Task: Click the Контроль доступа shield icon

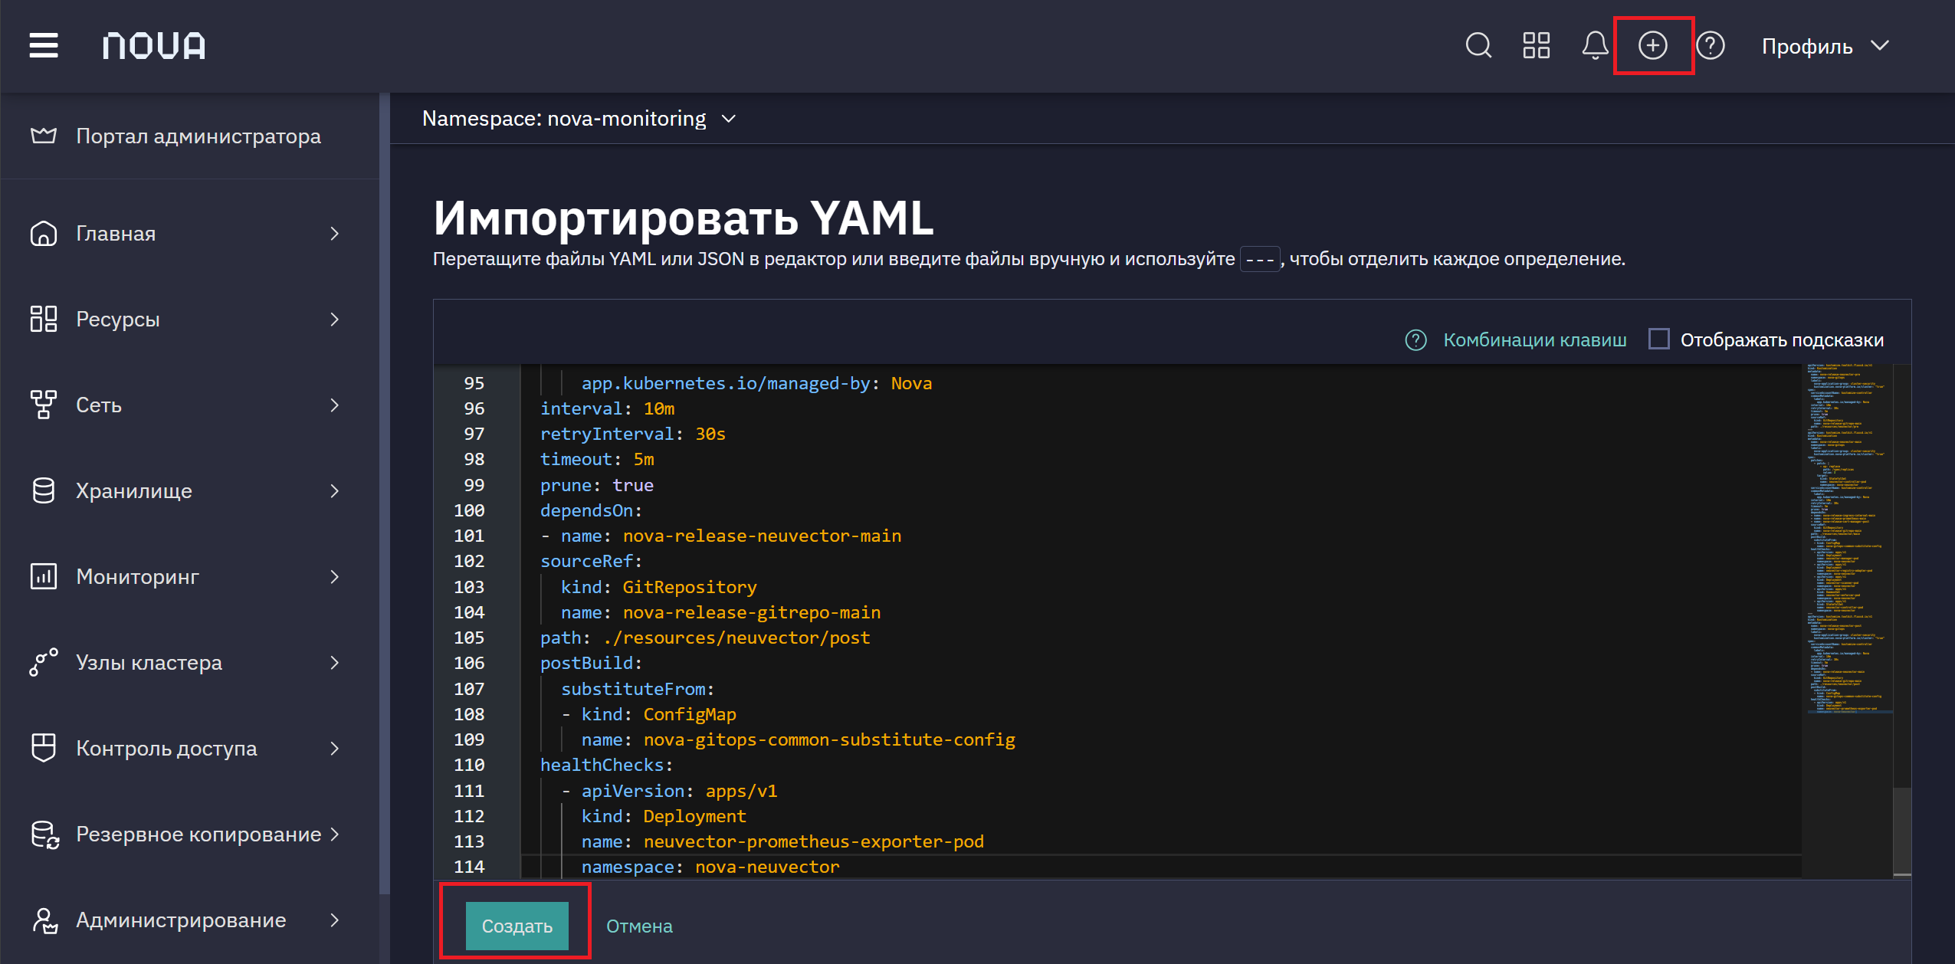Action: pos(44,748)
